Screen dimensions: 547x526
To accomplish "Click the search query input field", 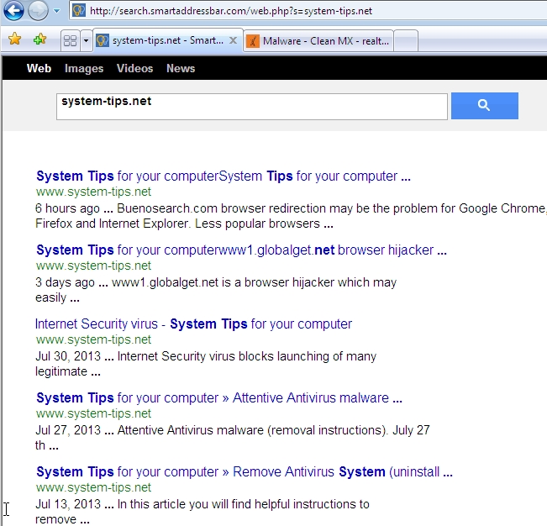I will [251, 106].
